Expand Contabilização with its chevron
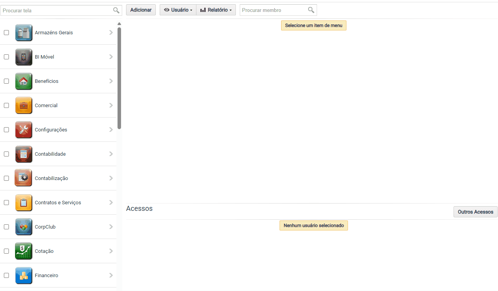Screen dimensions: 498x291 pos(111,178)
